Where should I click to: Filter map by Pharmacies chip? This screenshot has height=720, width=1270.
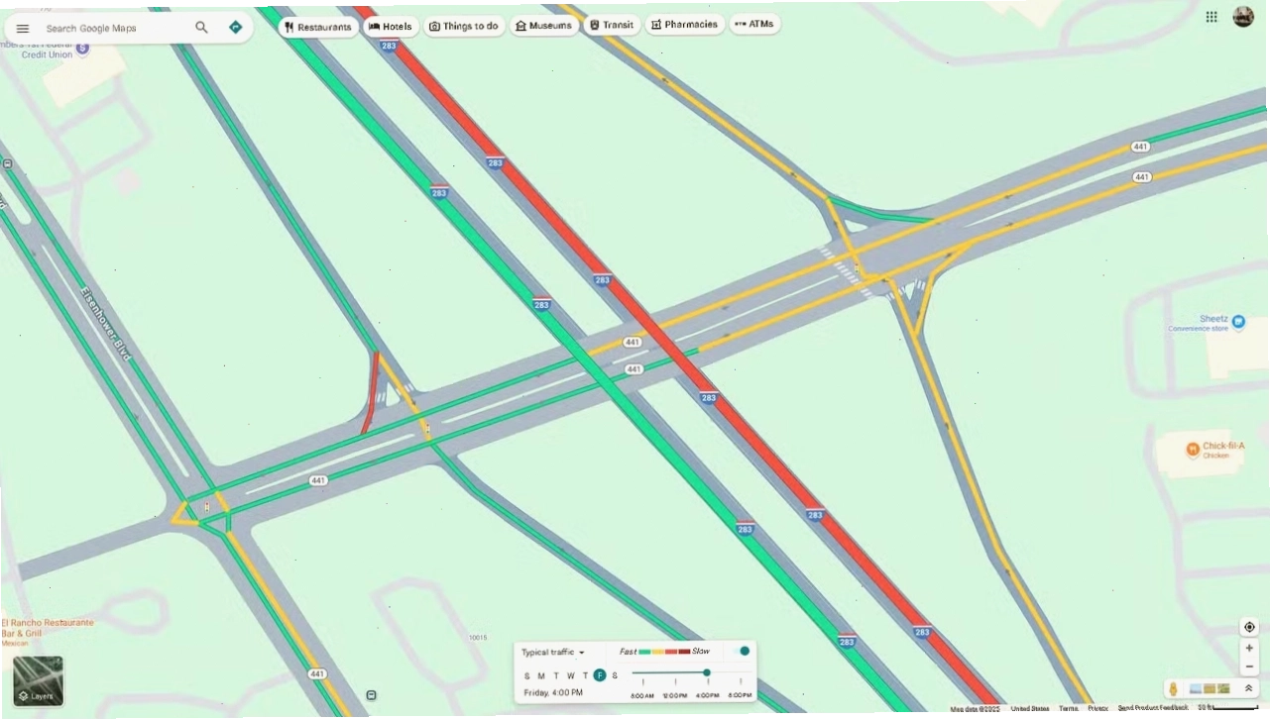tap(685, 24)
